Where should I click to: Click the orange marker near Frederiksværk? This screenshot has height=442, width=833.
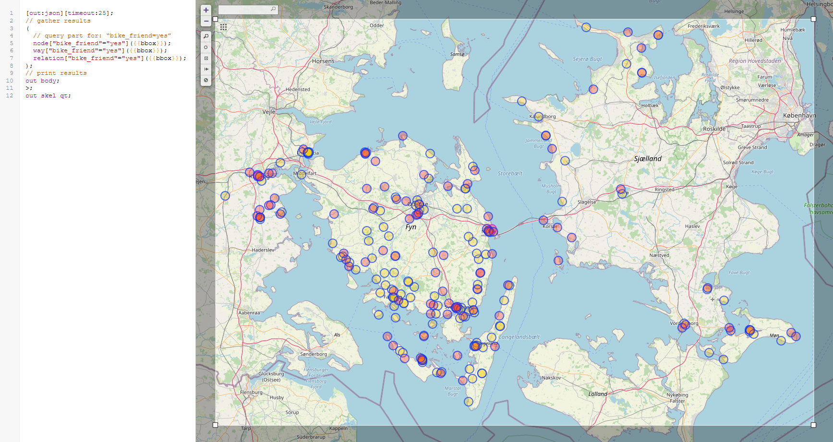pos(658,35)
